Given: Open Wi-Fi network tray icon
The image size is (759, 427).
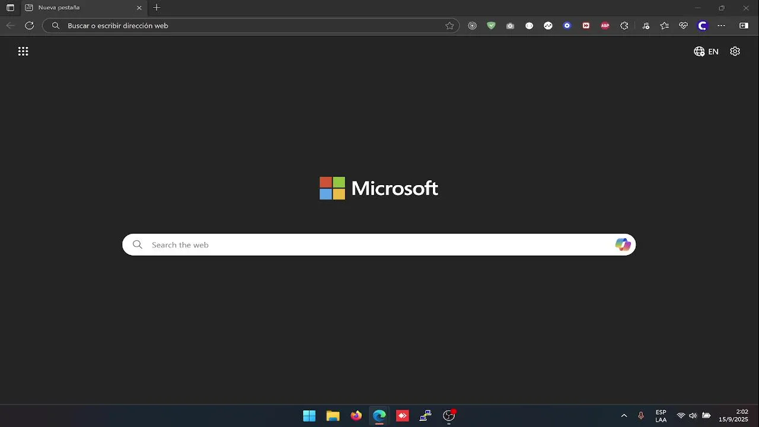Looking at the screenshot, I should 681,416.
